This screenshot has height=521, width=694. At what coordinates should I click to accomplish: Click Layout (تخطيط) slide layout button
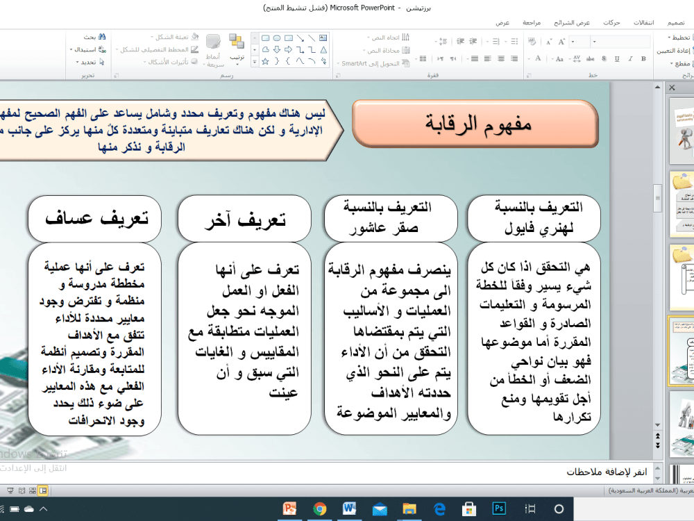coord(680,38)
